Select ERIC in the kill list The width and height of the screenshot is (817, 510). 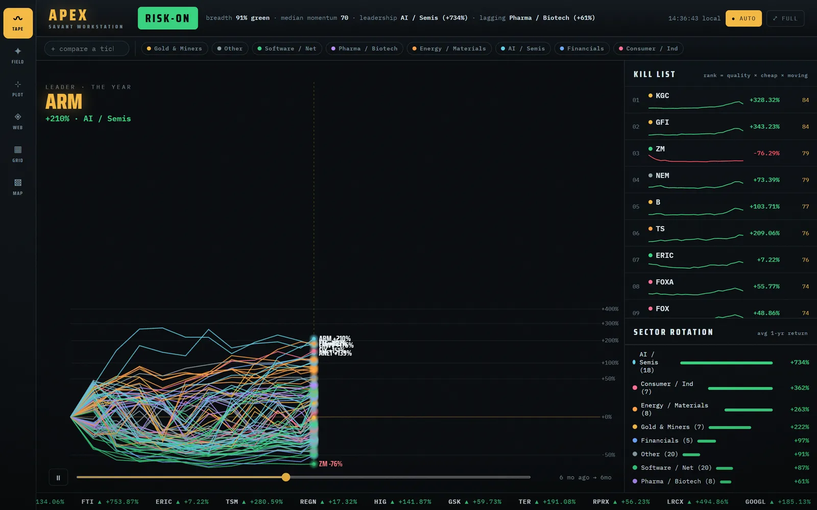[x=721, y=260]
